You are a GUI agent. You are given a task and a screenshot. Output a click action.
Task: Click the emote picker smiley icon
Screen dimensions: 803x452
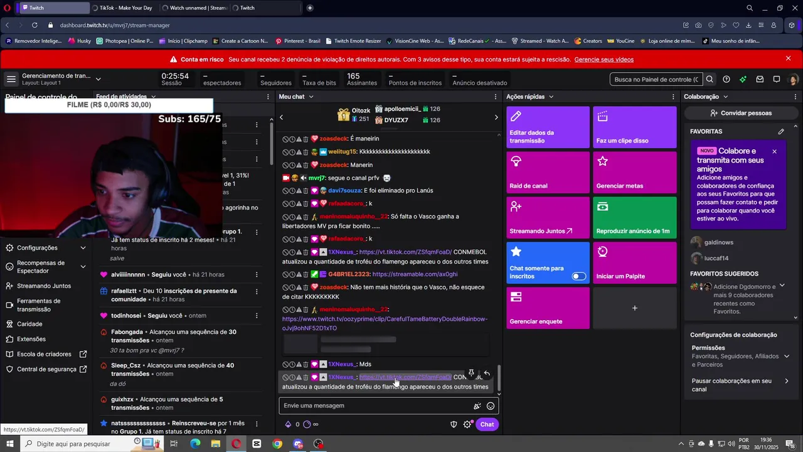[x=491, y=406]
